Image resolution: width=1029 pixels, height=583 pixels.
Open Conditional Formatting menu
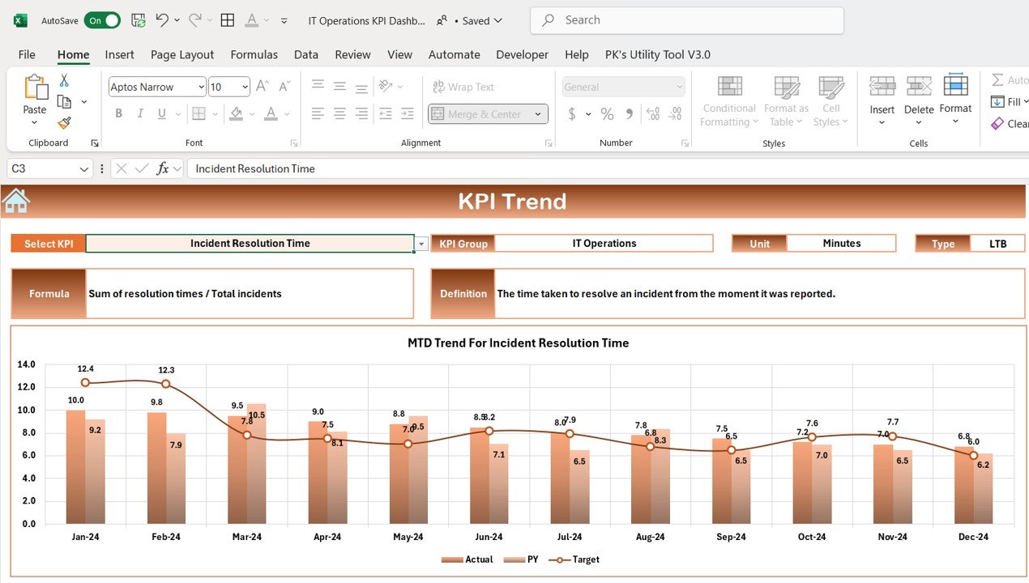(x=729, y=101)
